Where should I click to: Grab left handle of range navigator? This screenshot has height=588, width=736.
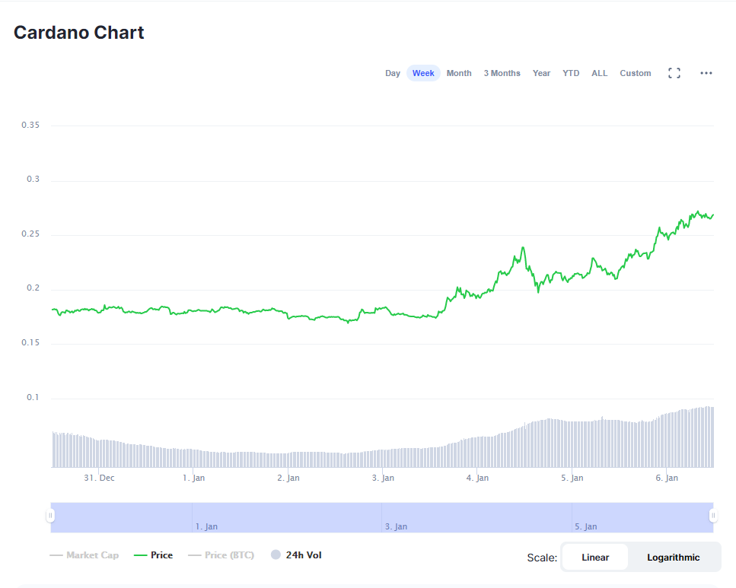[x=50, y=516]
